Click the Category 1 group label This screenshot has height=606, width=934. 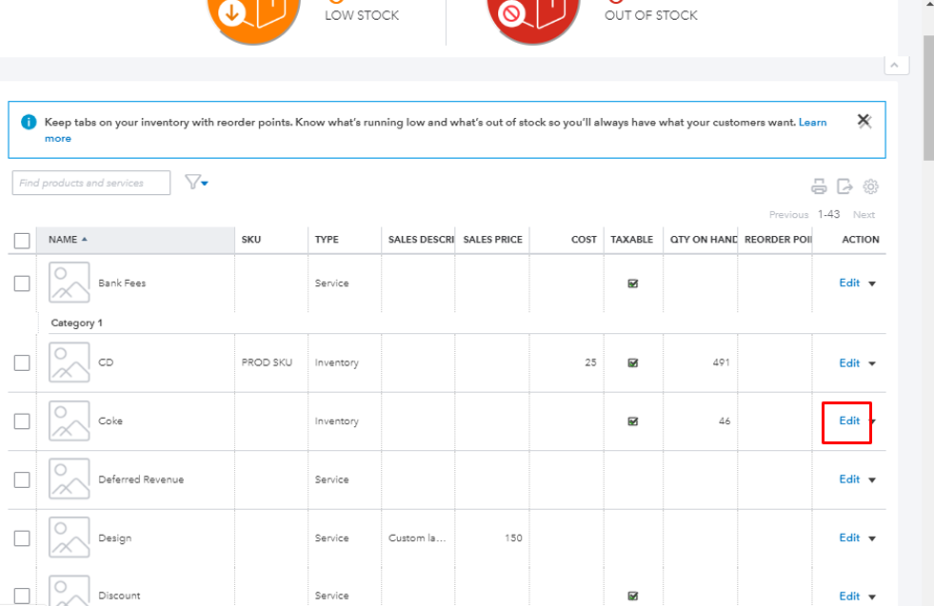click(x=77, y=323)
